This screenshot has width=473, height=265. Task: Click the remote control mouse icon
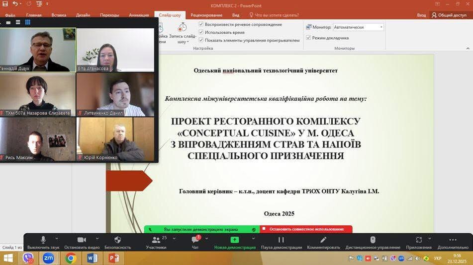[x=373, y=240]
